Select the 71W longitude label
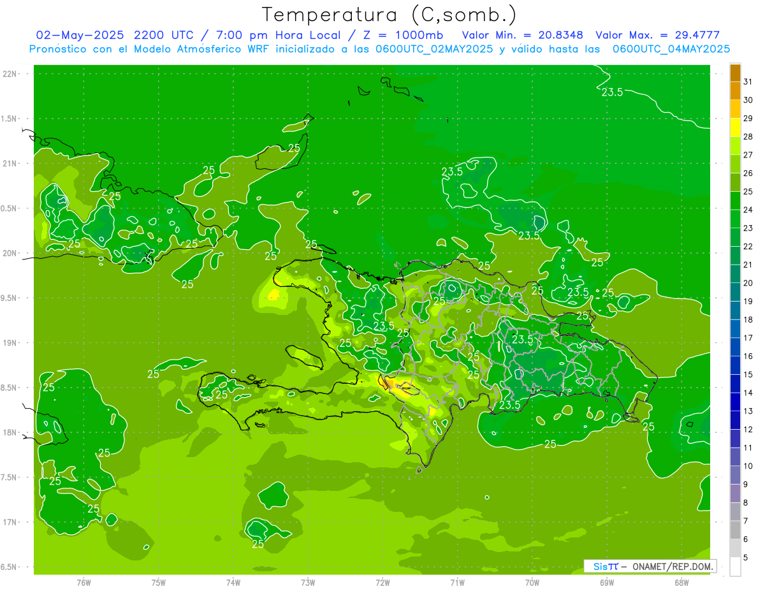The width and height of the screenshot is (765, 591). pyautogui.click(x=457, y=583)
